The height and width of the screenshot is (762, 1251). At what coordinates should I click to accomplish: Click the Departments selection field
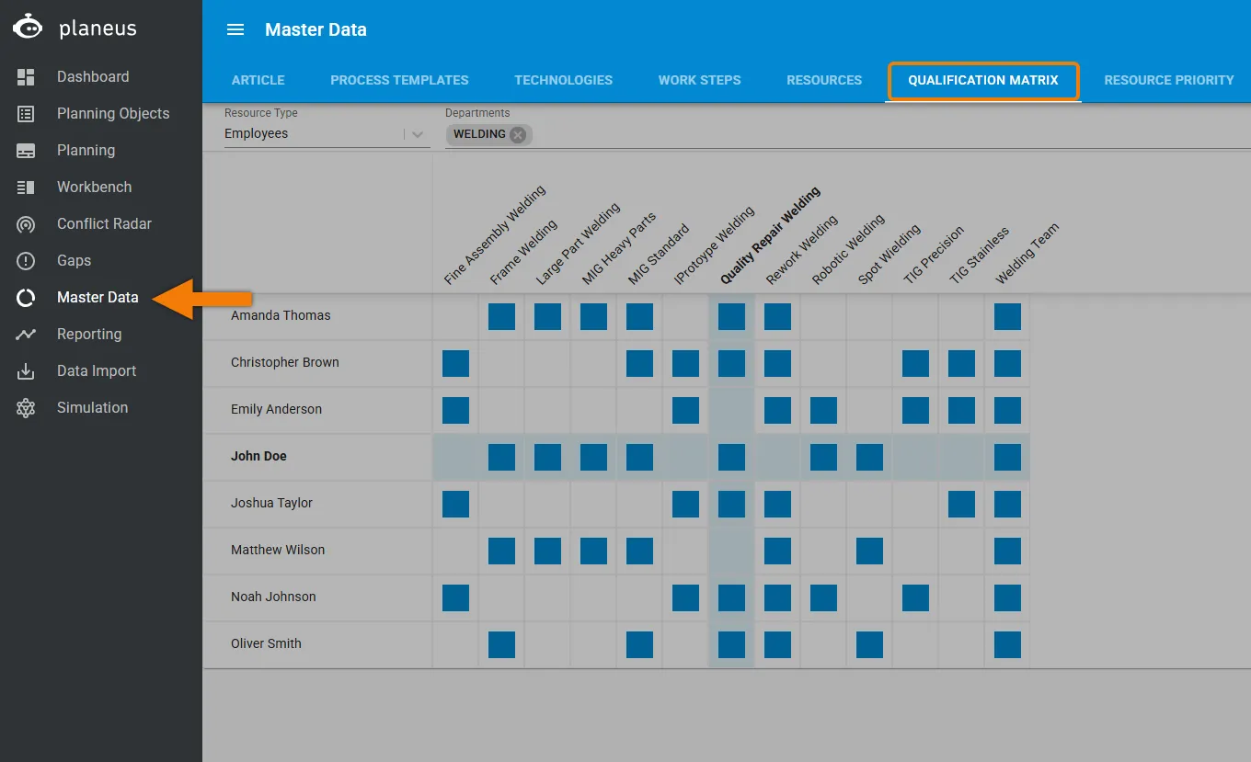[848, 134]
